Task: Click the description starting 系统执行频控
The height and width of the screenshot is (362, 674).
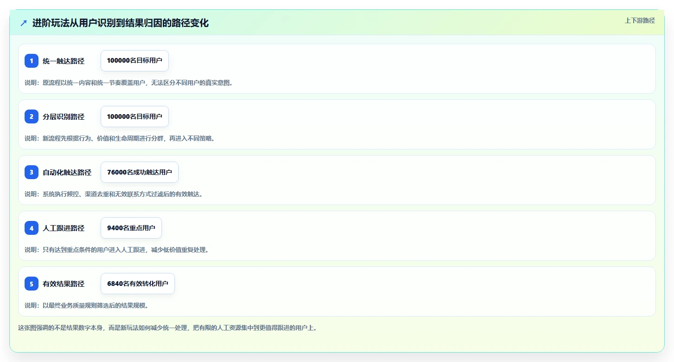Action: [114, 194]
